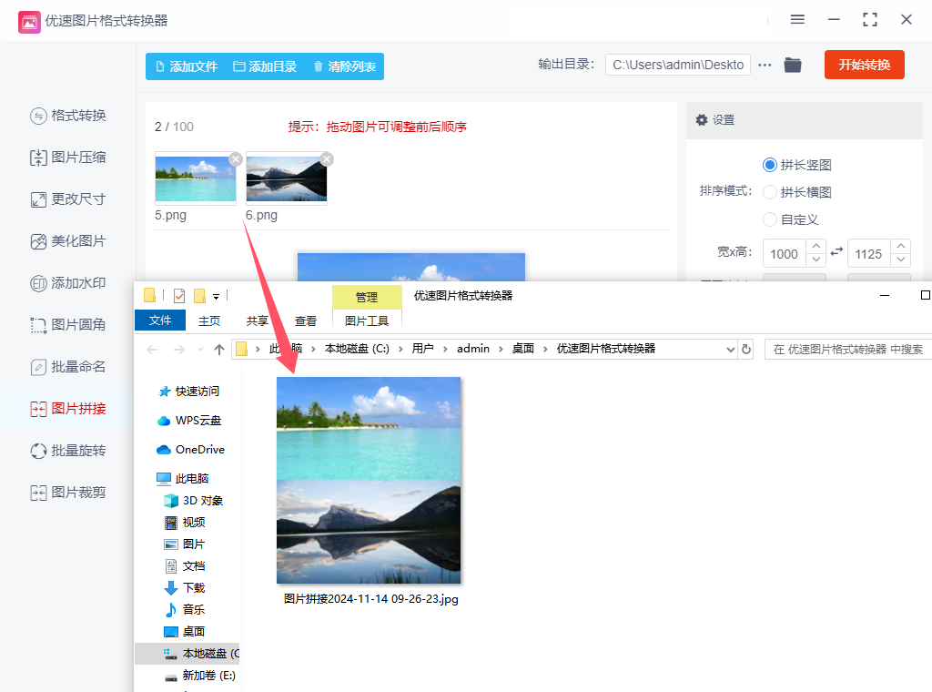Expand chevron after 用户 in breadcrumb
The width and height of the screenshot is (932, 692).
(x=445, y=349)
